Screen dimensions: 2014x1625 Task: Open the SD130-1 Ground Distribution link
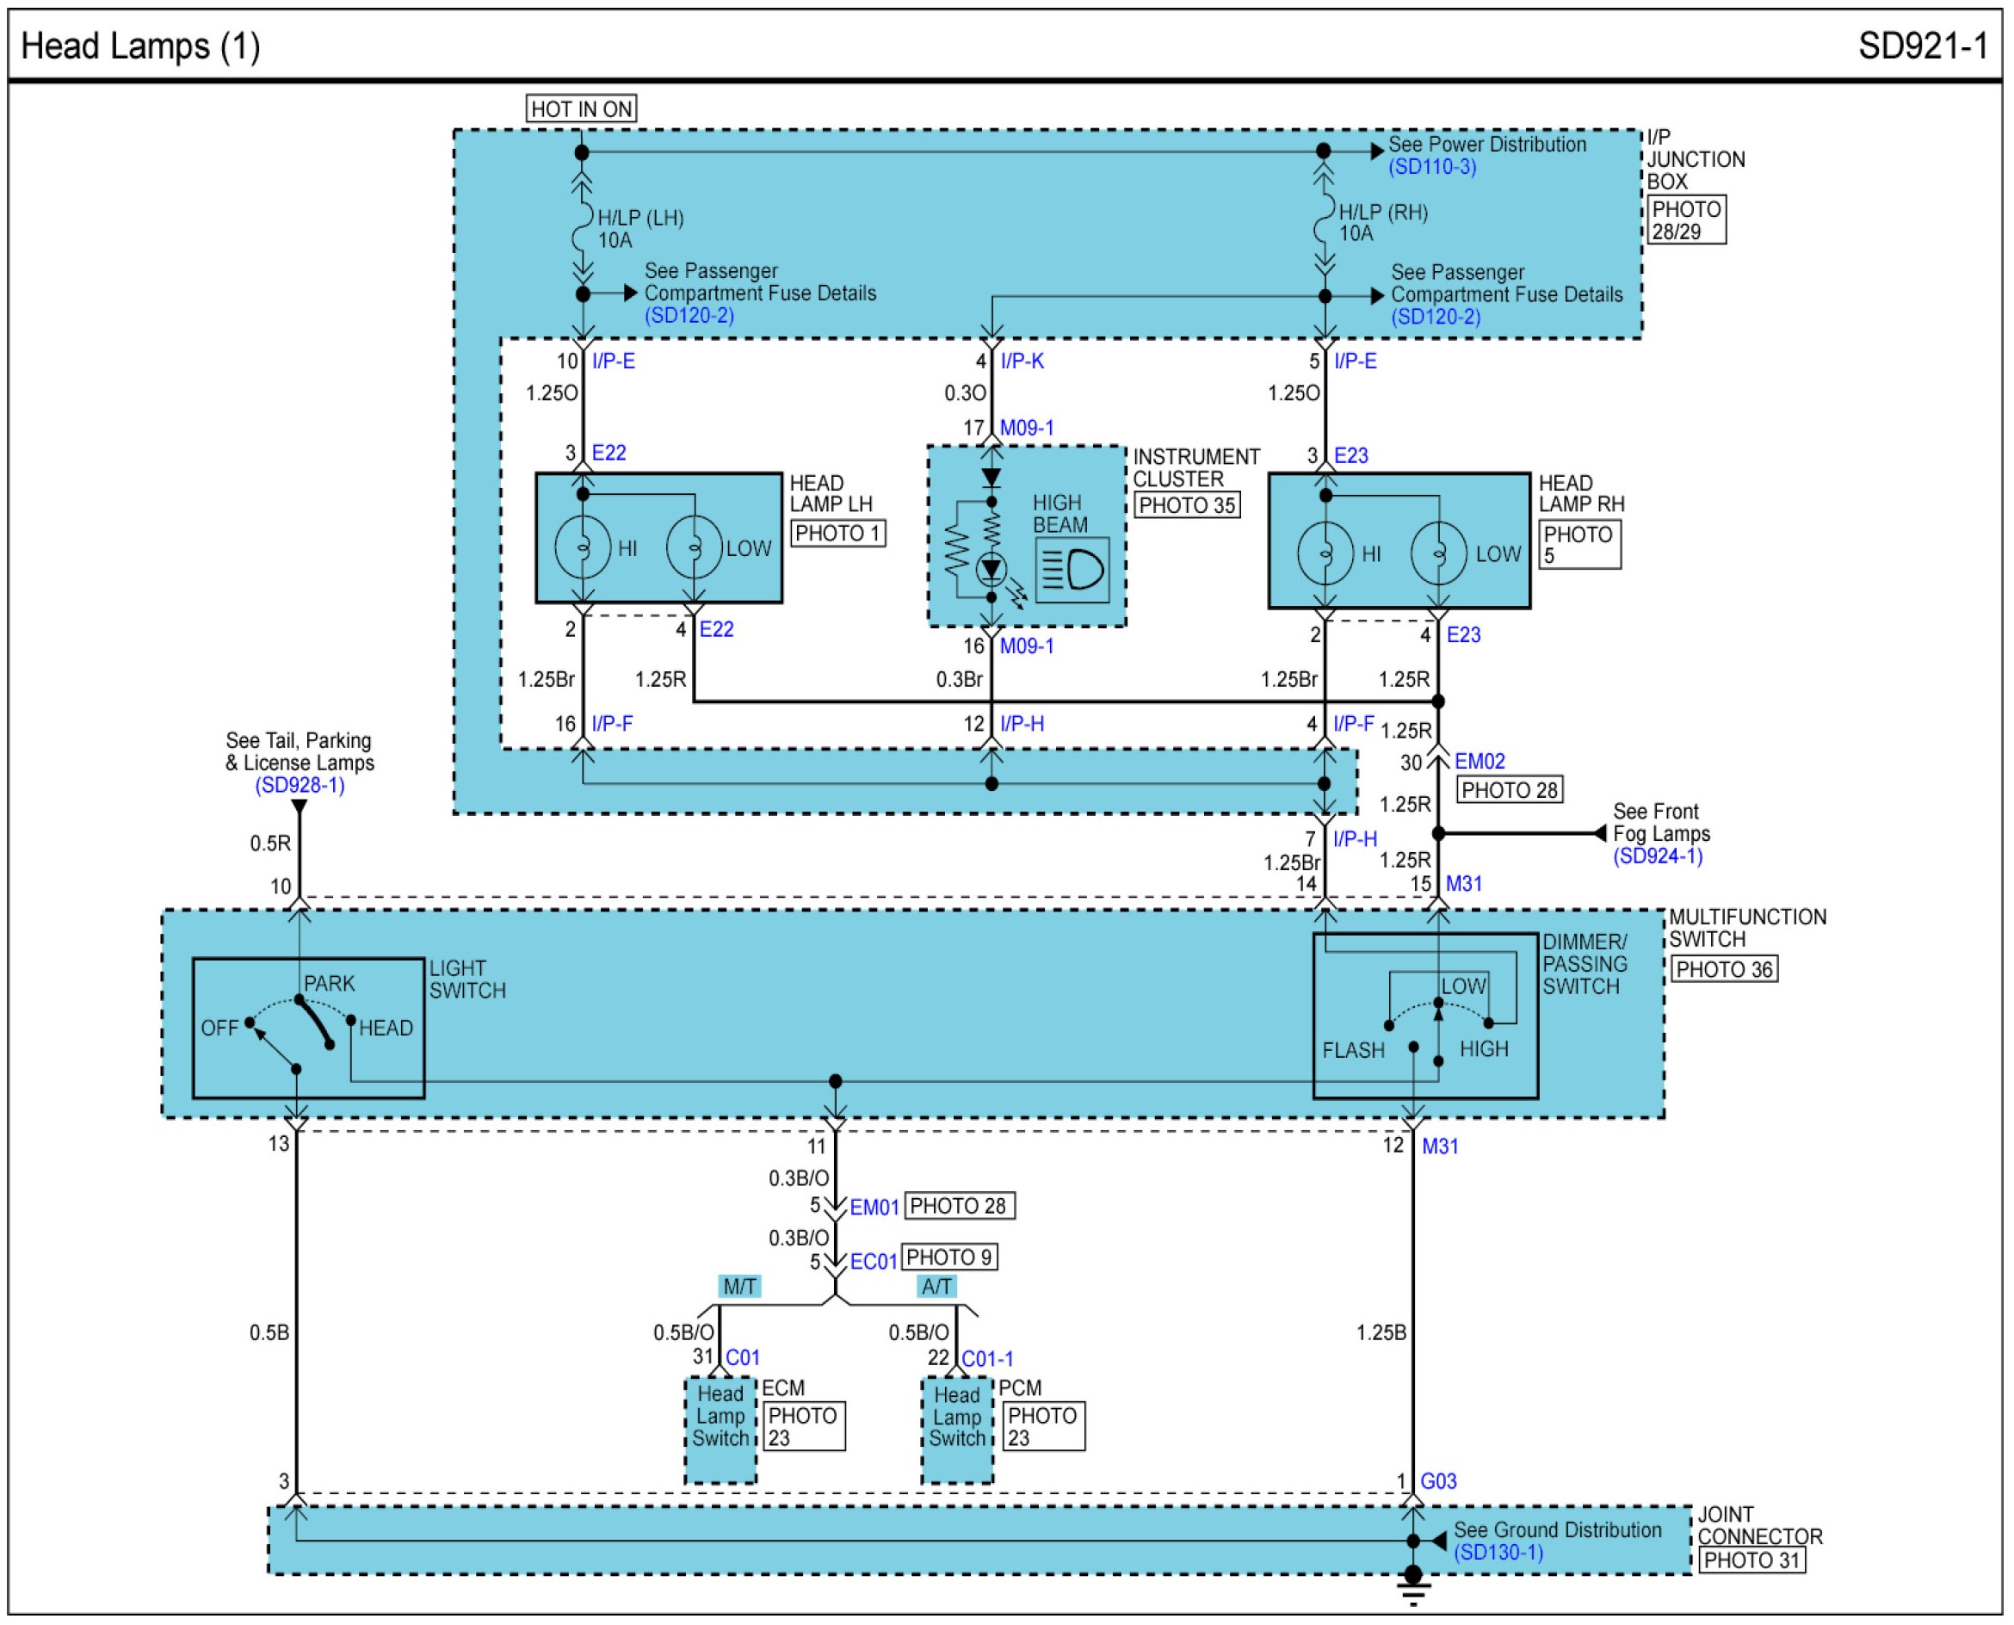tap(1498, 1552)
